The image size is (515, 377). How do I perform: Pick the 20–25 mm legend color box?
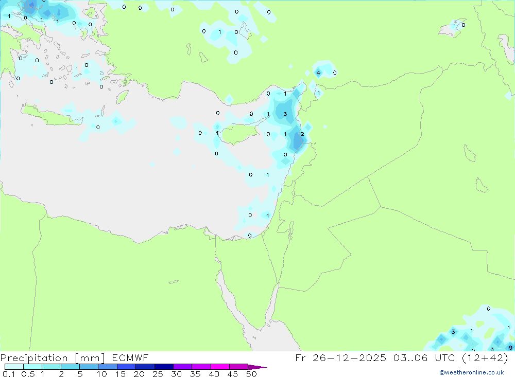[x=145, y=367]
